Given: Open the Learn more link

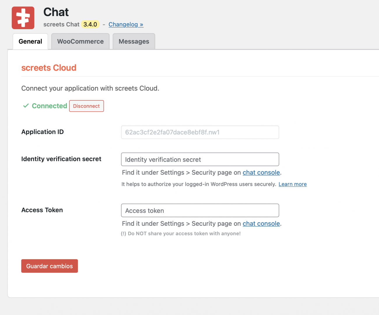Looking at the screenshot, I should (x=293, y=184).
